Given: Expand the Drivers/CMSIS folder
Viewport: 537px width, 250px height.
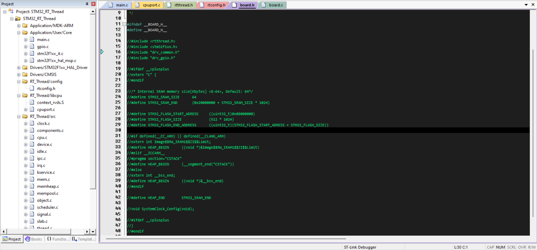Looking at the screenshot, I should 19,75.
